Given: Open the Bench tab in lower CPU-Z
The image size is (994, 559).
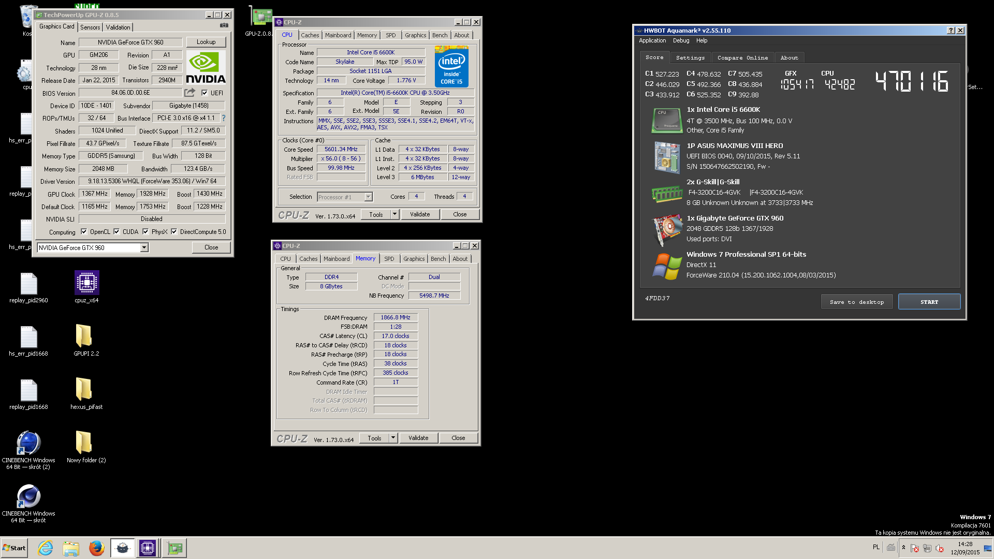Looking at the screenshot, I should (438, 259).
